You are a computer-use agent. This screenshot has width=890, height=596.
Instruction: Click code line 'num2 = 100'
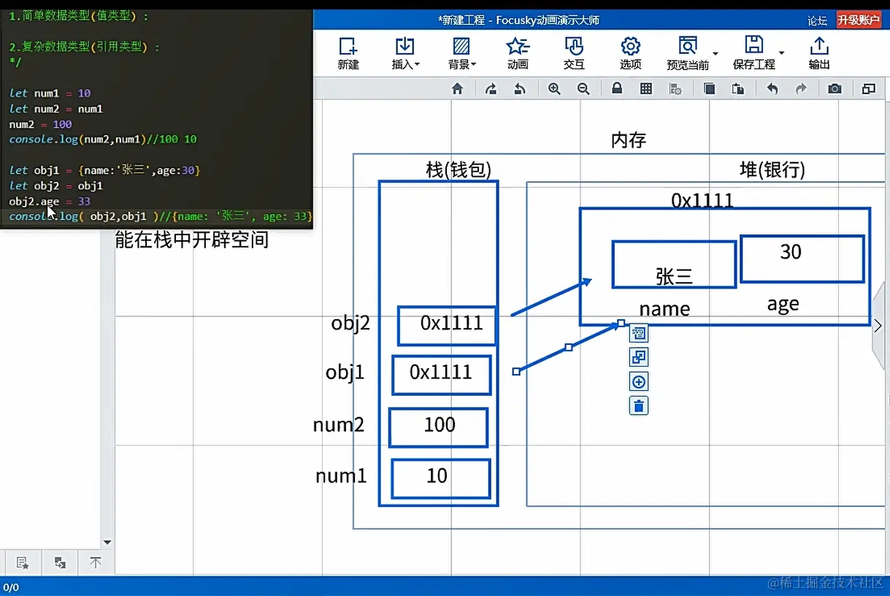pos(40,124)
